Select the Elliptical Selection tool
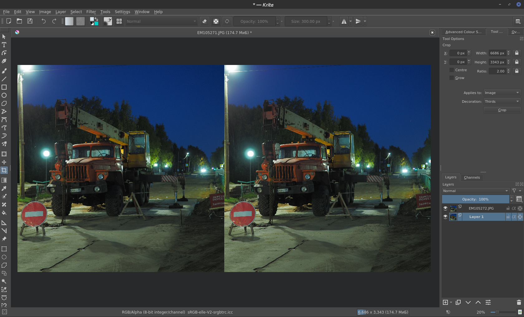 point(4,257)
